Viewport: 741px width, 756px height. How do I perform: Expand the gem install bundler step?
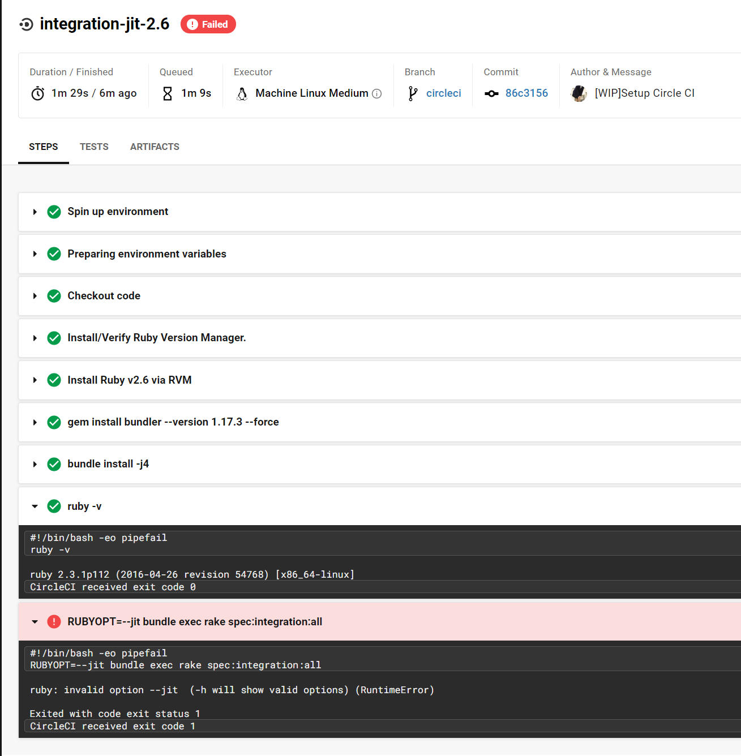tap(35, 422)
